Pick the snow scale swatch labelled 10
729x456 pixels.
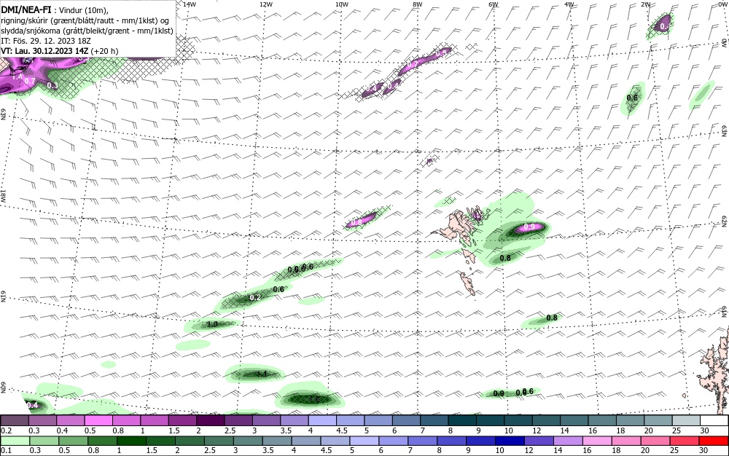point(518,421)
